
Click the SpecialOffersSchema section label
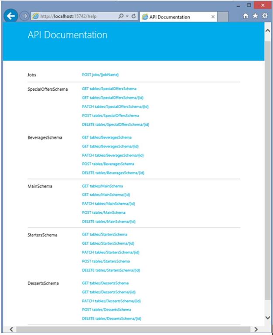pyautogui.click(x=48, y=89)
